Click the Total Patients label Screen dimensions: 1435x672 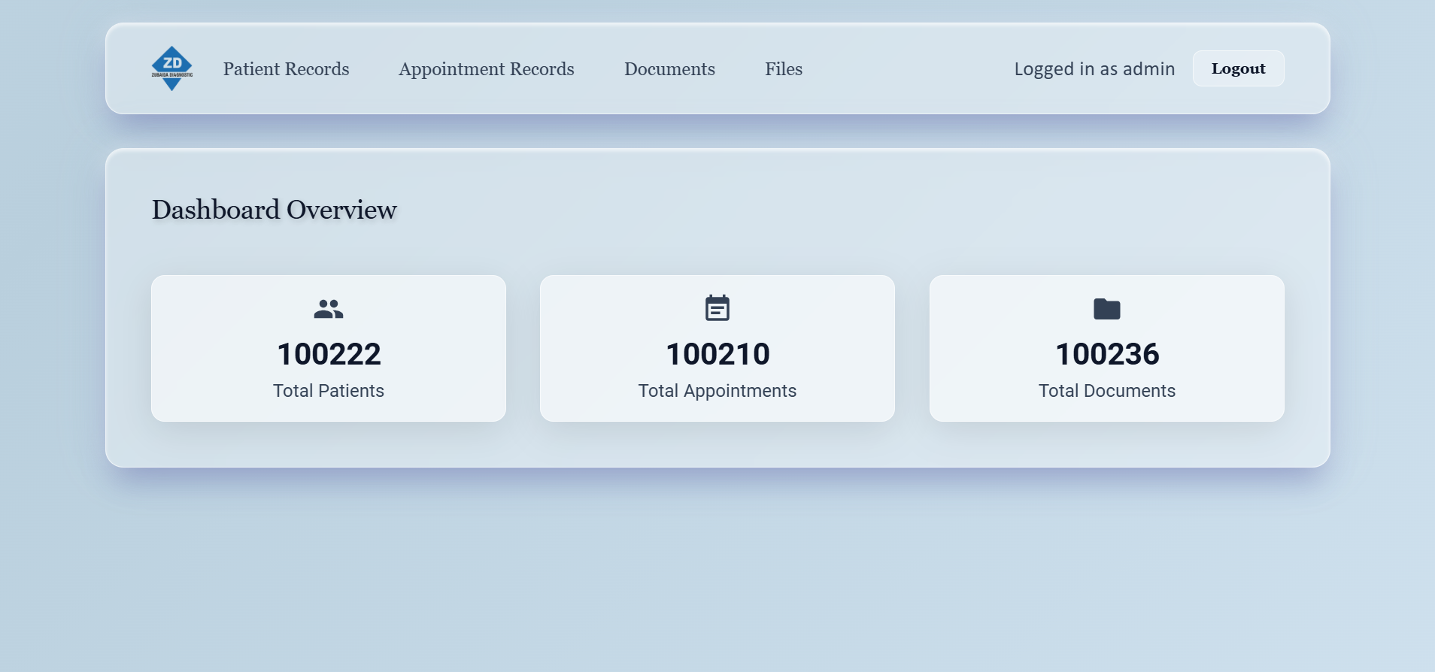(x=329, y=391)
